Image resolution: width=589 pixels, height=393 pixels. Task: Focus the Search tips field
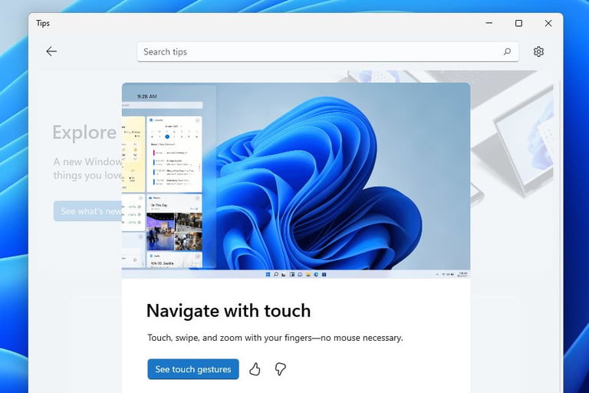pos(327,52)
